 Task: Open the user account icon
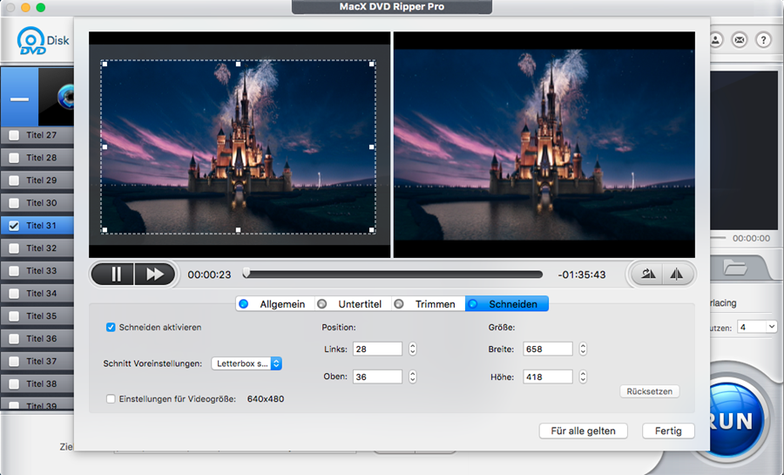[x=716, y=40]
